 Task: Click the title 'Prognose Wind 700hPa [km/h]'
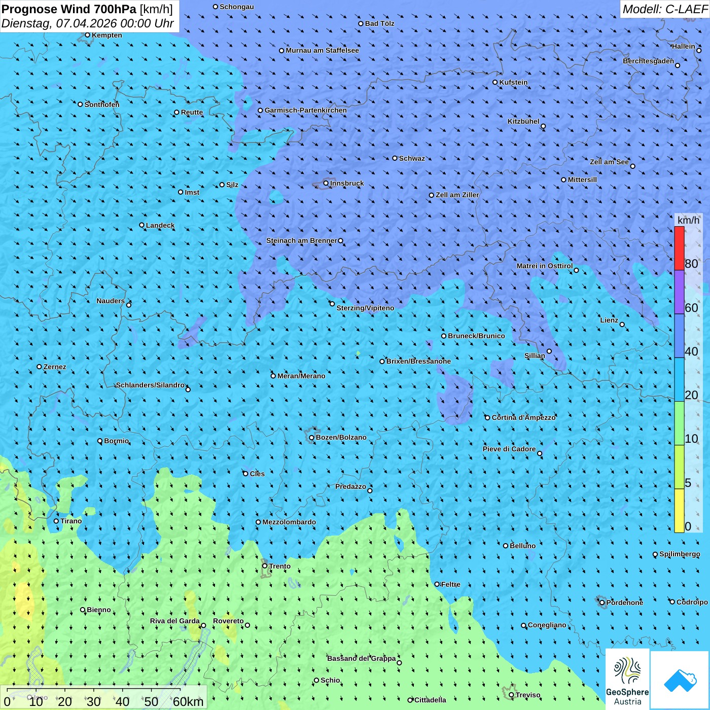[x=87, y=9]
